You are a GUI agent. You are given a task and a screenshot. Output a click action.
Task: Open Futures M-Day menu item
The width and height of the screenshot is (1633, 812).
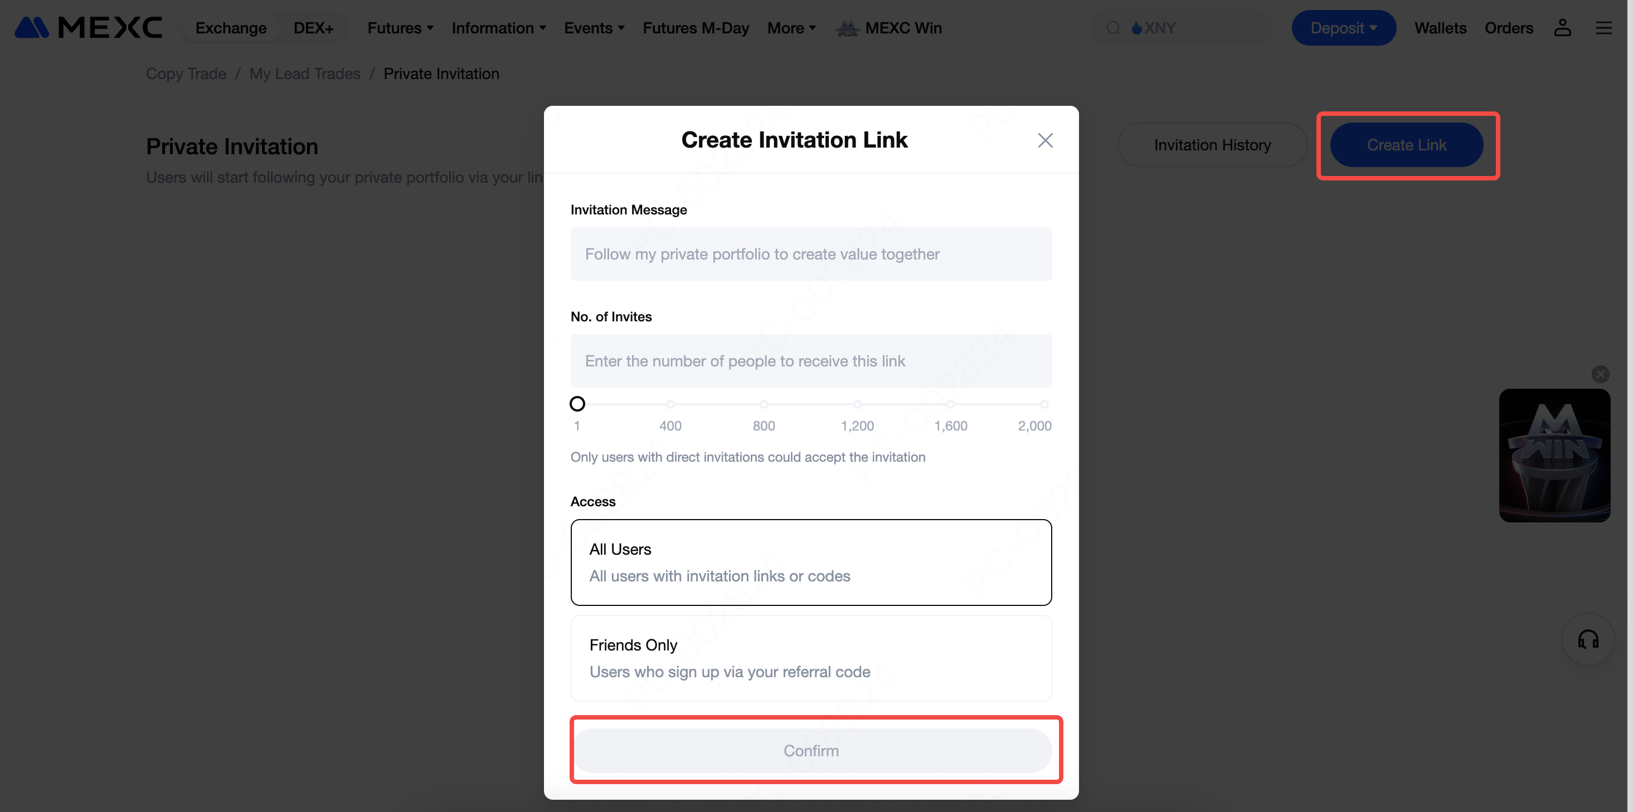click(x=696, y=28)
